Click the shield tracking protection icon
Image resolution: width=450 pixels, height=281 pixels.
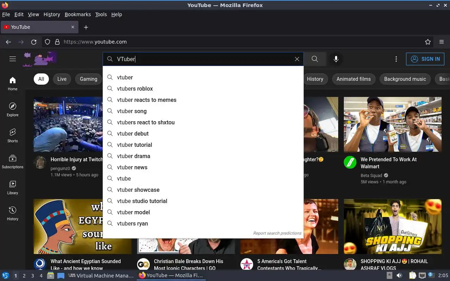point(47,42)
